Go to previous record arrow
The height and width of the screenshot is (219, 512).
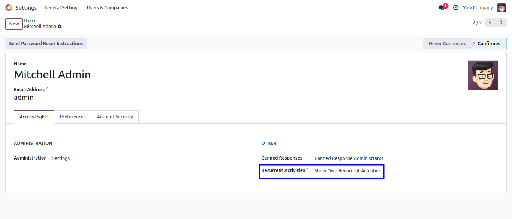coord(490,22)
